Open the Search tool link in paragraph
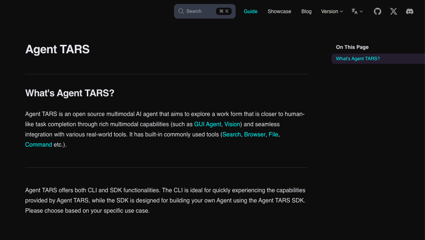425x240 pixels. tap(232, 135)
